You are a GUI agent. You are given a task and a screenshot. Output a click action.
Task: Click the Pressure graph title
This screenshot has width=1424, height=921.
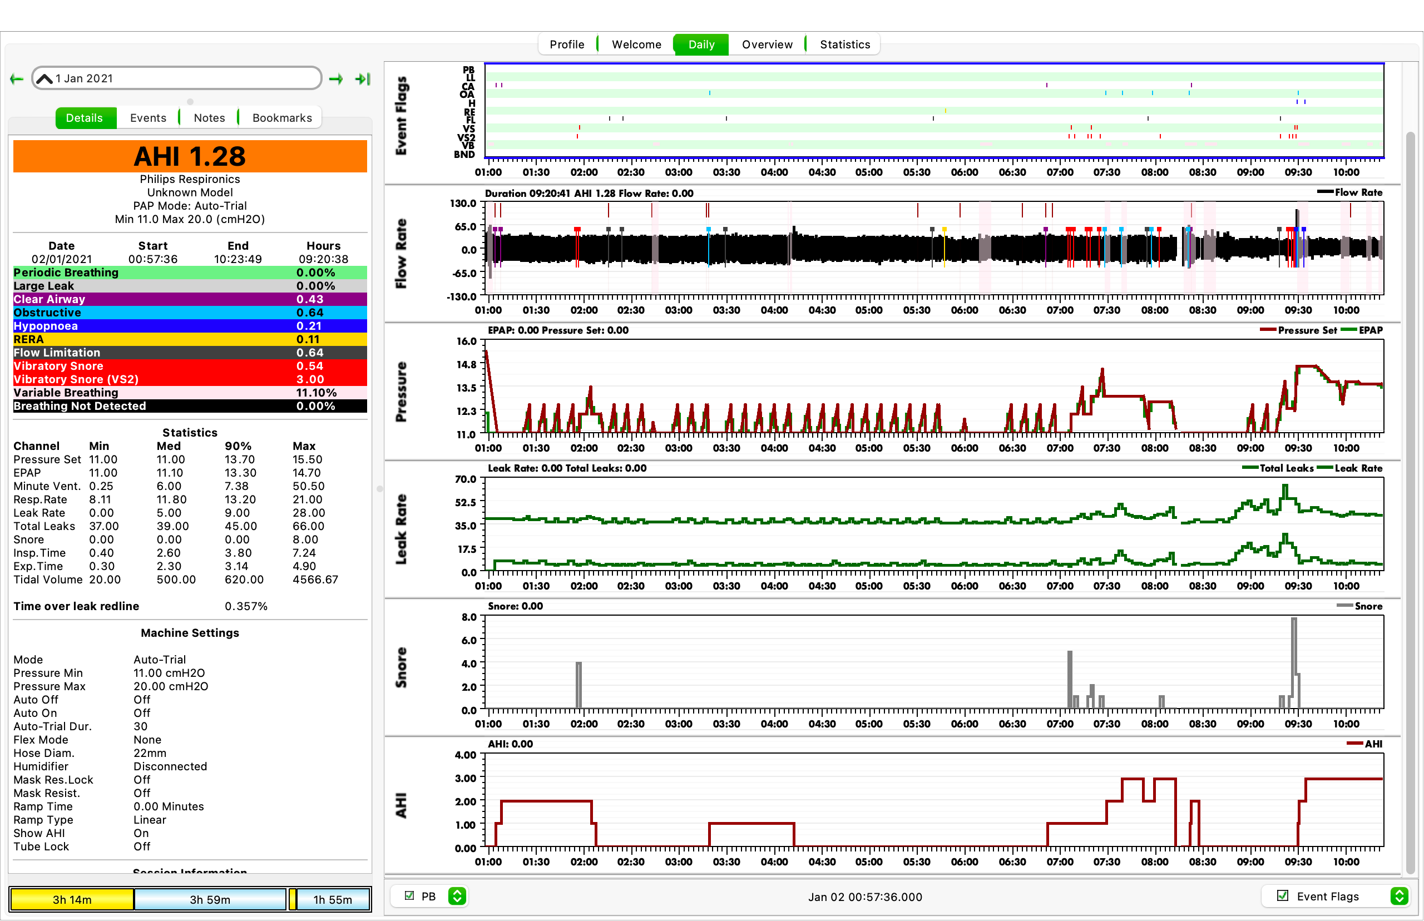click(x=401, y=392)
